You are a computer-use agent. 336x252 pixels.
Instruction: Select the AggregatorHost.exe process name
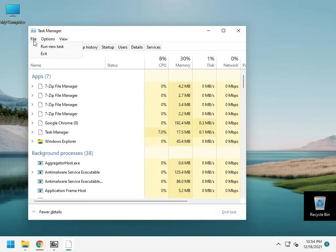click(x=62, y=163)
